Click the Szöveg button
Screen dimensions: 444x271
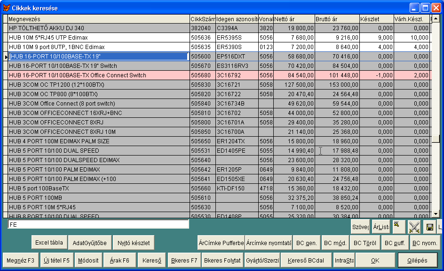(x=360, y=227)
